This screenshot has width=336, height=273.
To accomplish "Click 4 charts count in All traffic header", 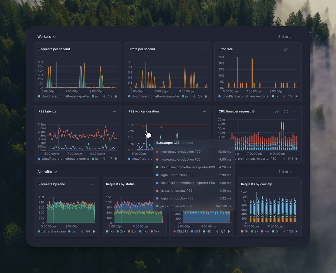I will tap(285, 172).
